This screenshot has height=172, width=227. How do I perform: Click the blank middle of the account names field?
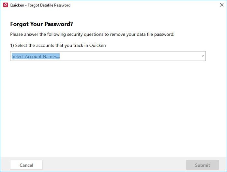click(x=130, y=56)
